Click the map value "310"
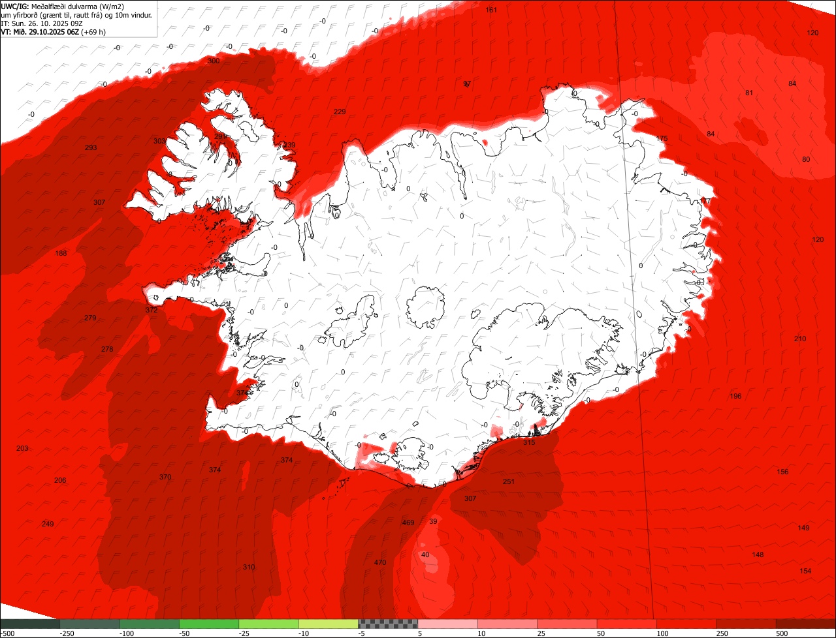The height and width of the screenshot is (638, 836). point(249,567)
